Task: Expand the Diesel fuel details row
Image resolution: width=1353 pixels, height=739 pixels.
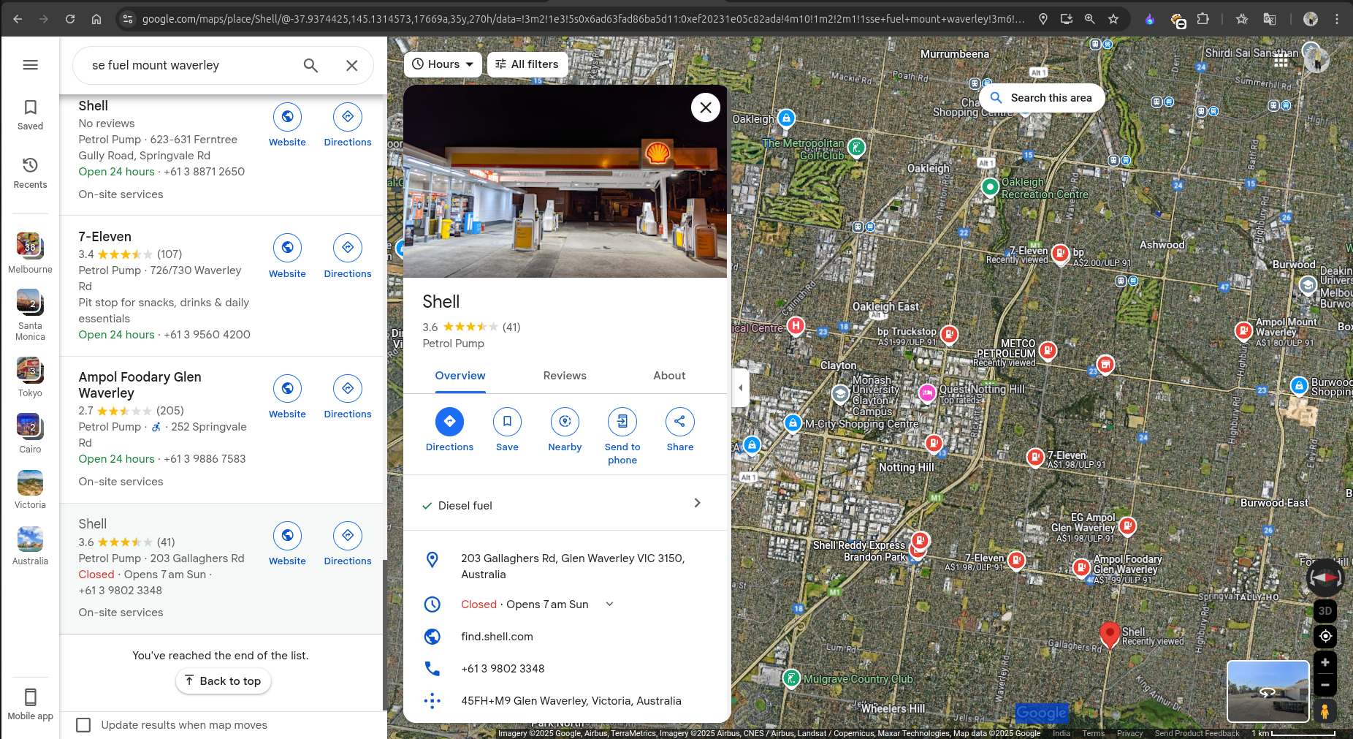Action: 565,505
